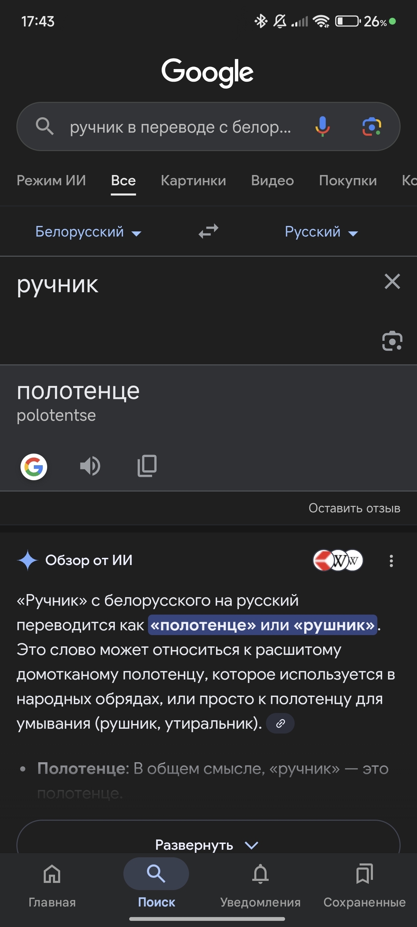
Task: Expand the AI overview with 'Развернуть'
Action: pyautogui.click(x=208, y=844)
